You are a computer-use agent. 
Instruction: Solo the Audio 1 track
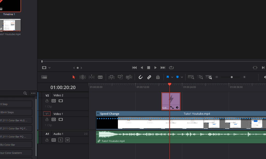(x=61, y=140)
